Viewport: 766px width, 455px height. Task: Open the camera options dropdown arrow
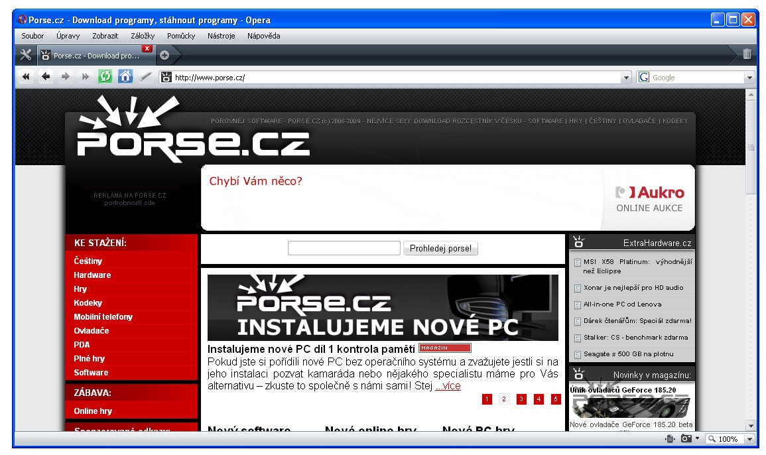(697, 438)
